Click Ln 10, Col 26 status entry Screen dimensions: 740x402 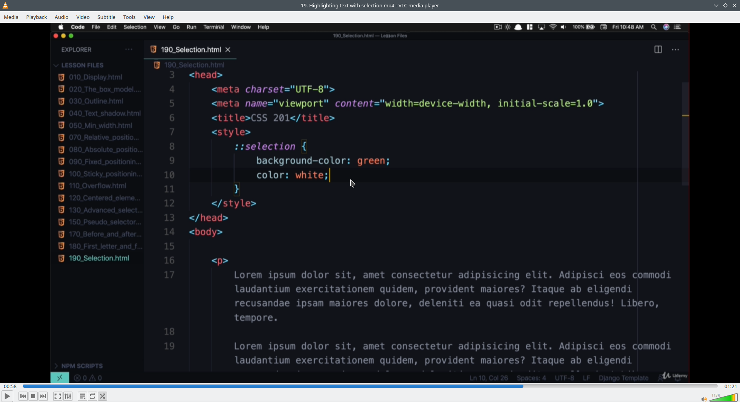pos(489,378)
